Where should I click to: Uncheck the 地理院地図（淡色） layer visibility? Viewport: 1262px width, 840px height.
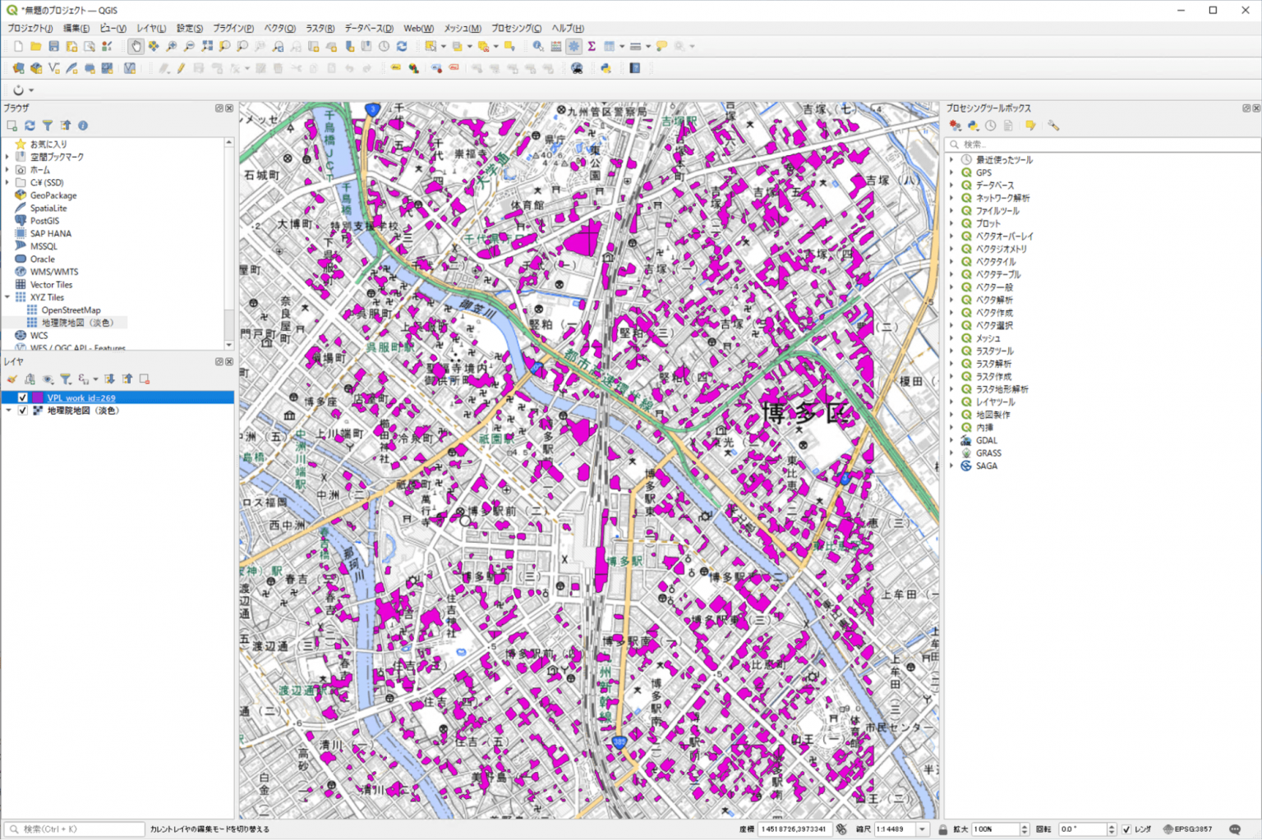(23, 411)
